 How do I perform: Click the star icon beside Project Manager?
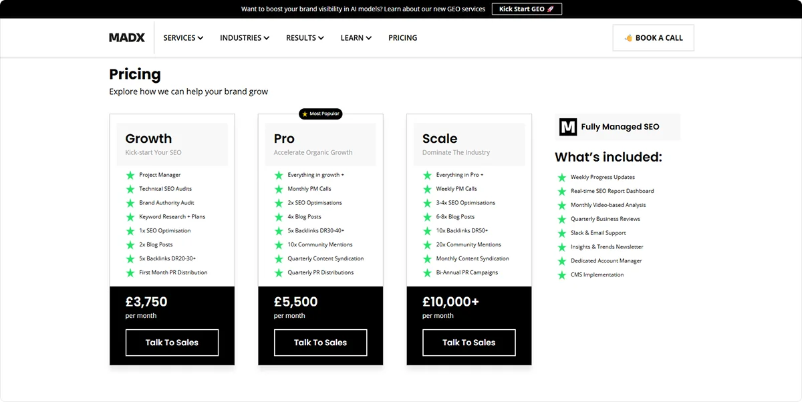[130, 175]
